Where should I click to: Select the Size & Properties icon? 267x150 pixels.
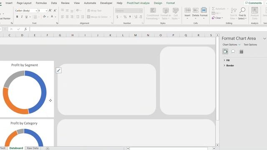[241, 52]
